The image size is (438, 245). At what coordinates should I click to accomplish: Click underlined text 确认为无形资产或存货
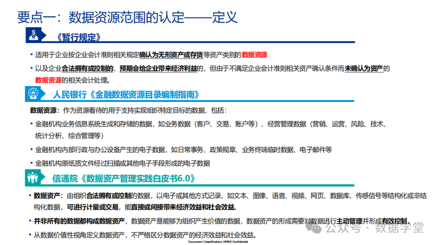[171, 55]
